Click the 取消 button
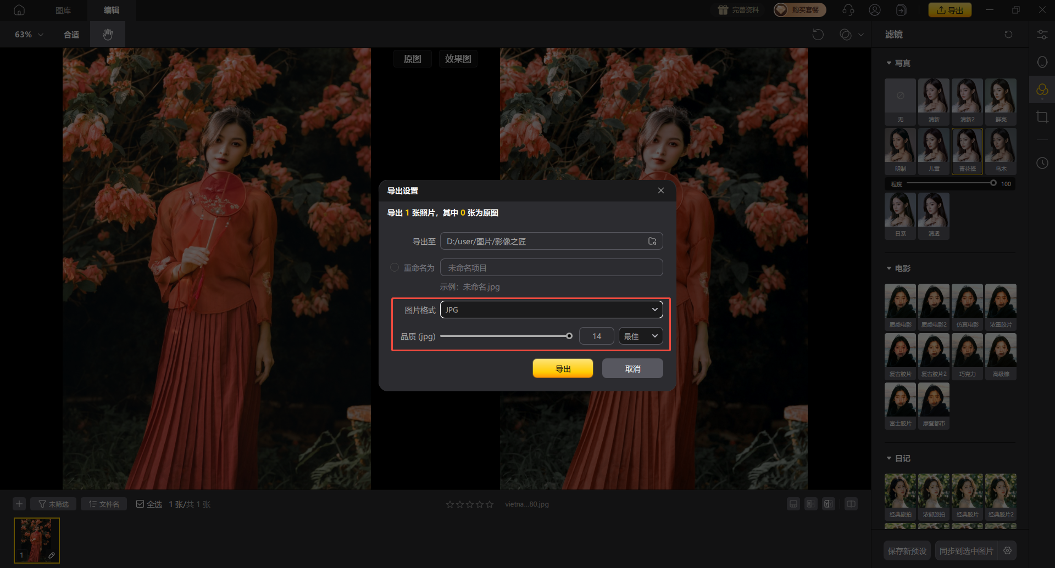 (x=632, y=369)
